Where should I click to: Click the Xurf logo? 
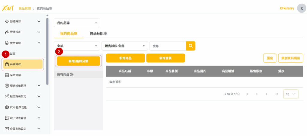tap(8, 8)
